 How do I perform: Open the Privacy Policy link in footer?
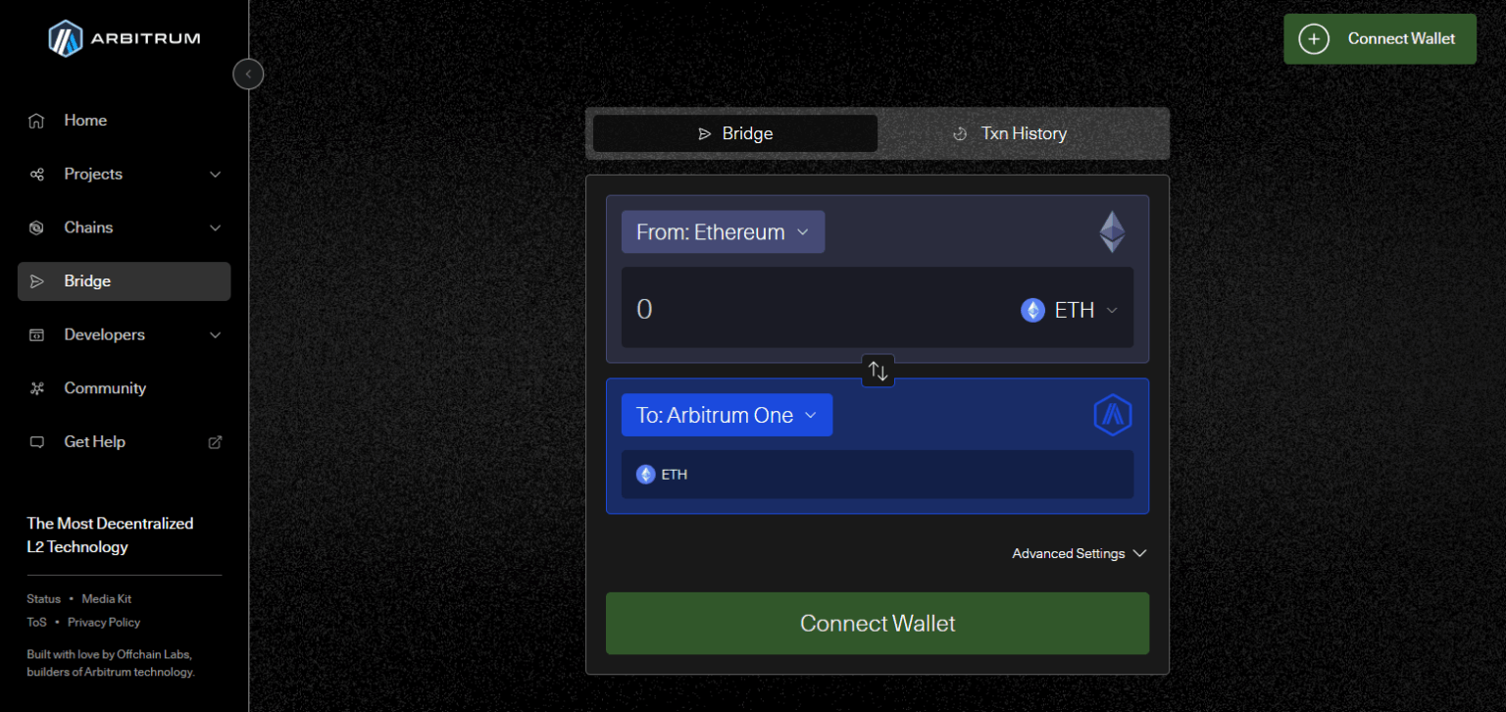pos(103,622)
